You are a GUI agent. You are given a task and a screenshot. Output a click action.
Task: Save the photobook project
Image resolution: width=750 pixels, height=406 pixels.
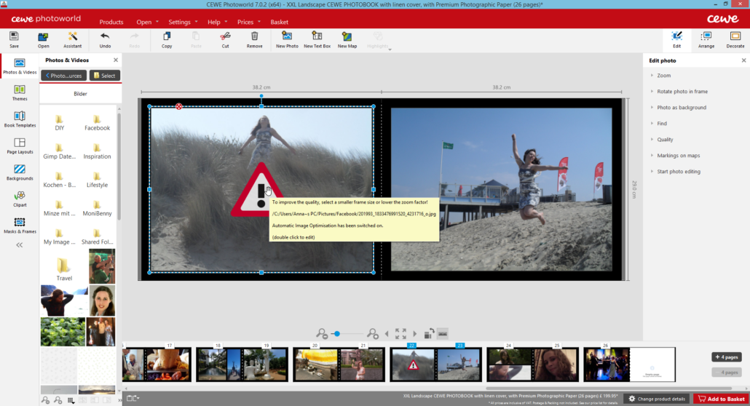tap(15, 40)
